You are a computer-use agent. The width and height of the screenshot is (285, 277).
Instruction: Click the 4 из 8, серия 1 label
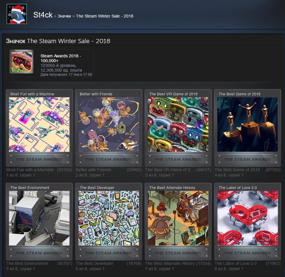[x=229, y=175]
